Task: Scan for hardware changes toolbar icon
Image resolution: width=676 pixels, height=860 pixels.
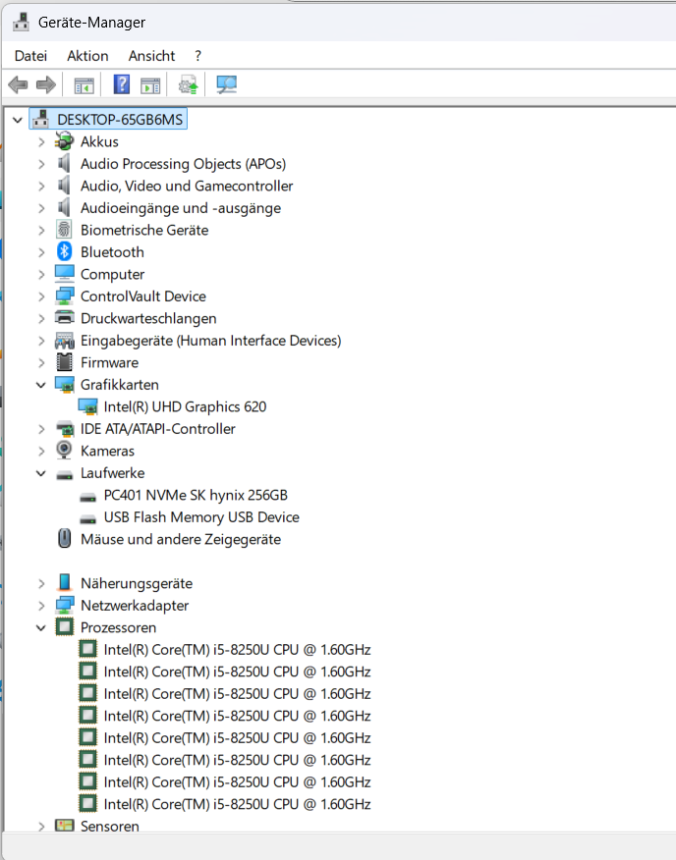Action: [x=226, y=84]
